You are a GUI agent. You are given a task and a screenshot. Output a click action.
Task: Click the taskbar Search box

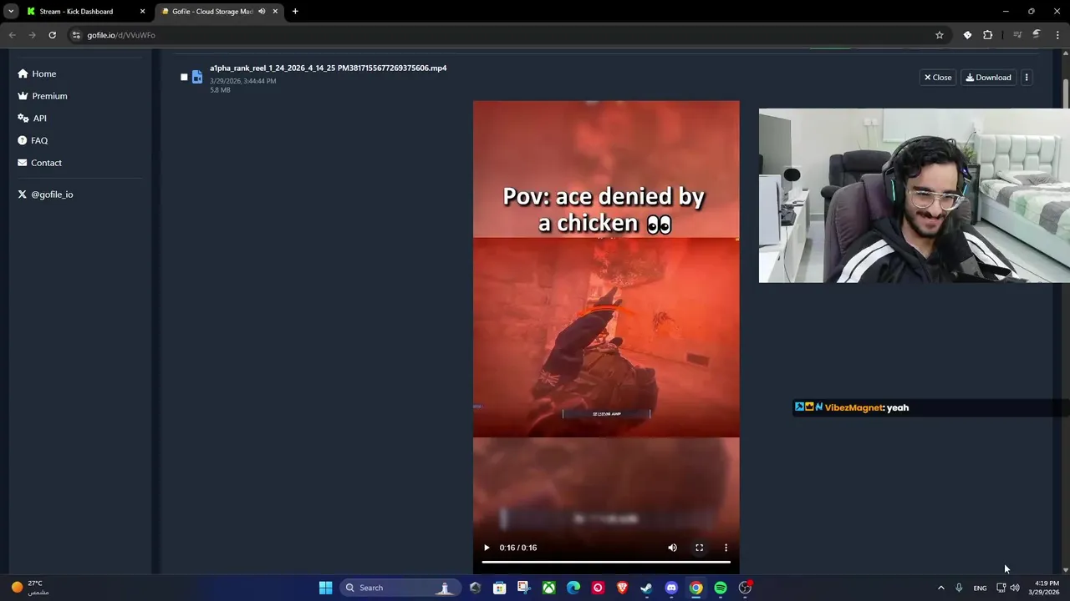tap(400, 588)
